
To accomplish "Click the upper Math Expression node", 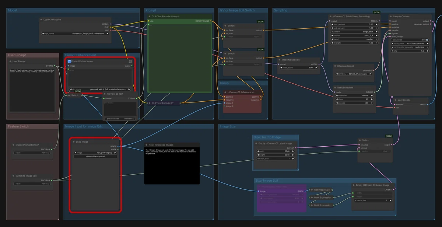I will coord(321,198).
